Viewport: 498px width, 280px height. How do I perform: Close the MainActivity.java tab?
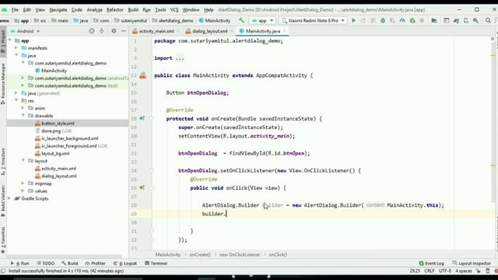point(285,31)
